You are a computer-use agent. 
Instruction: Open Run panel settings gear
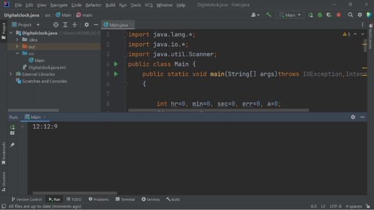[353, 117]
